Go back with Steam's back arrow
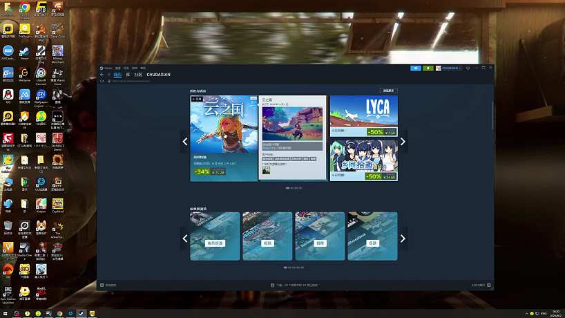The image size is (565, 318). [x=102, y=75]
